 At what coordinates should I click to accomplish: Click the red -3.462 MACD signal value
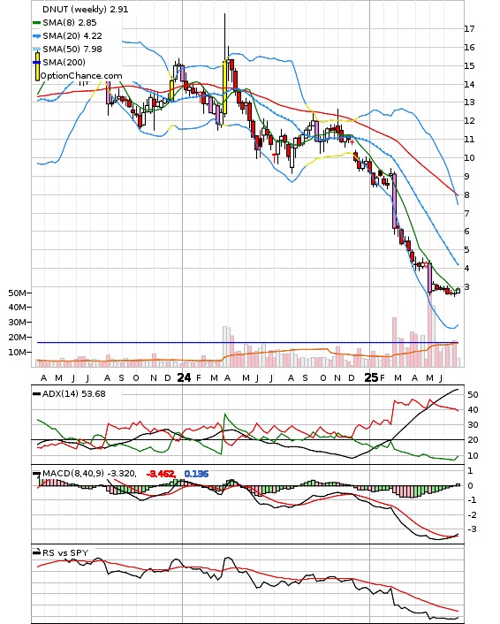pyautogui.click(x=161, y=474)
